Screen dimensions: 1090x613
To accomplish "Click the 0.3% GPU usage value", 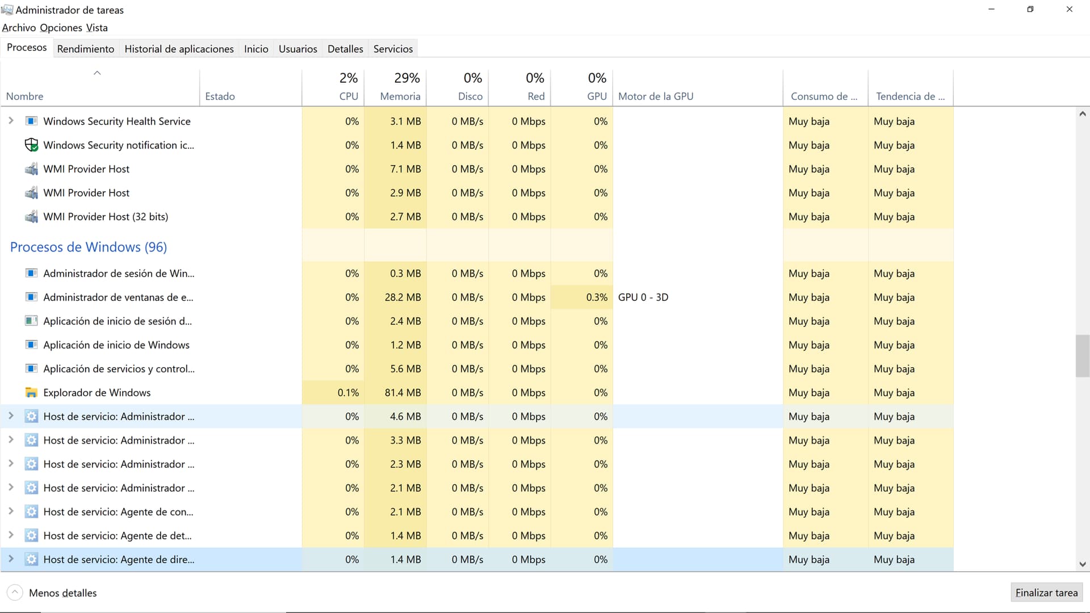I will pos(597,297).
